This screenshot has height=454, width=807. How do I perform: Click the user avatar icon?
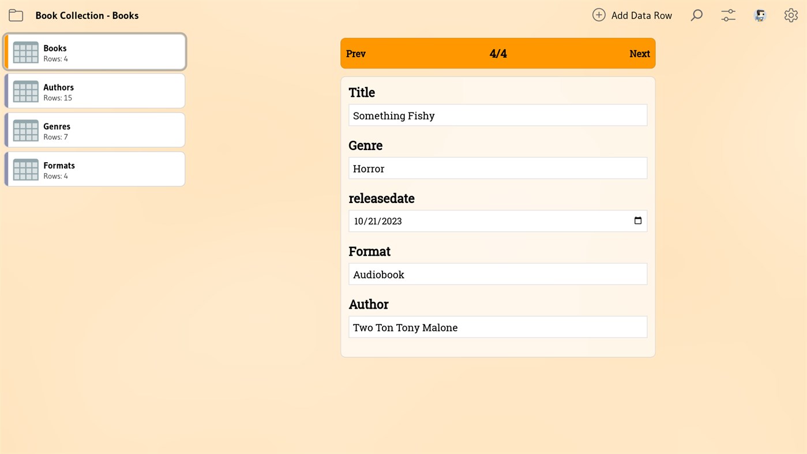click(x=759, y=15)
